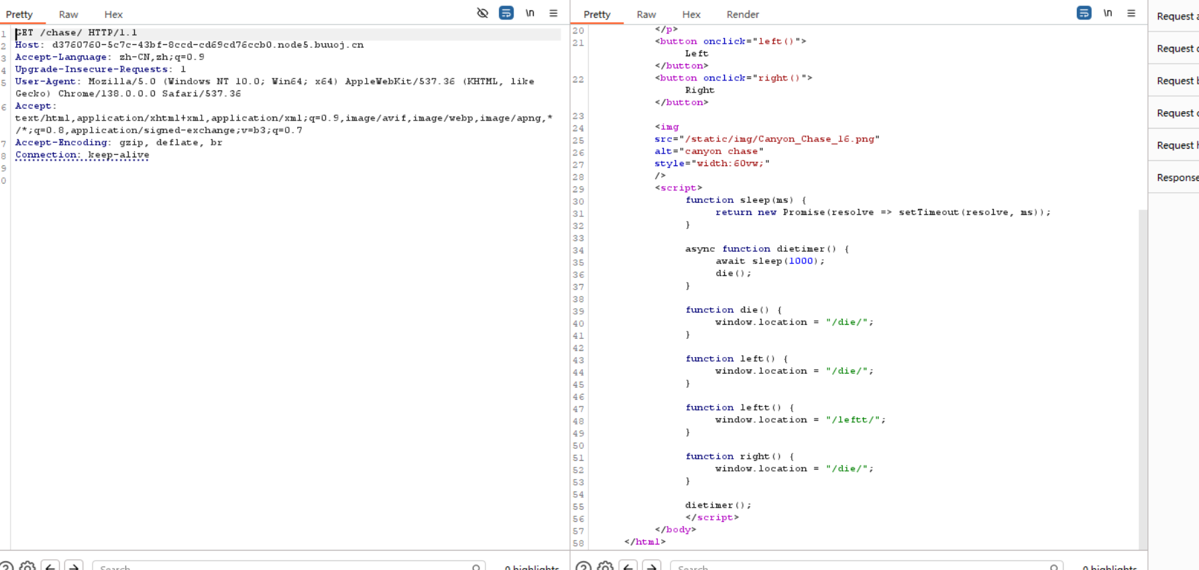1199x570 pixels.
Task: Click the style="width:60vw;" attribute line
Action: click(712, 163)
